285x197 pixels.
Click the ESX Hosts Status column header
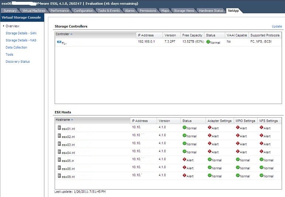point(193,121)
